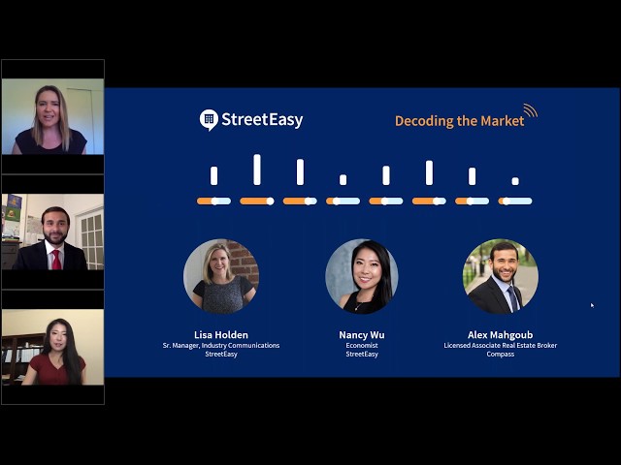This screenshot has height=465, width=621.
Task: Click the 'StreetEasy' wordmark text
Action: [x=262, y=120]
